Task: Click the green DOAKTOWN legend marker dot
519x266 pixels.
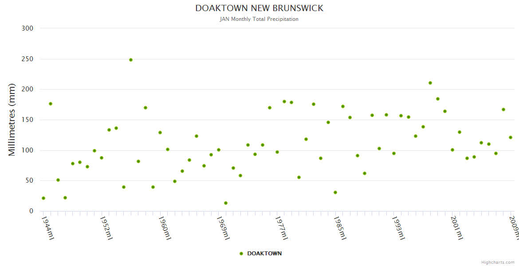Action: tap(241, 254)
